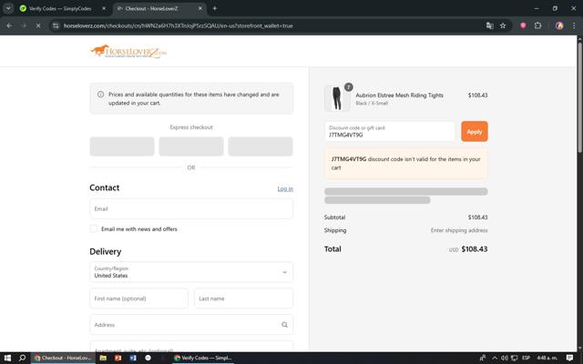Click the Address input field
The height and width of the screenshot is (364, 583).
pyautogui.click(x=191, y=325)
